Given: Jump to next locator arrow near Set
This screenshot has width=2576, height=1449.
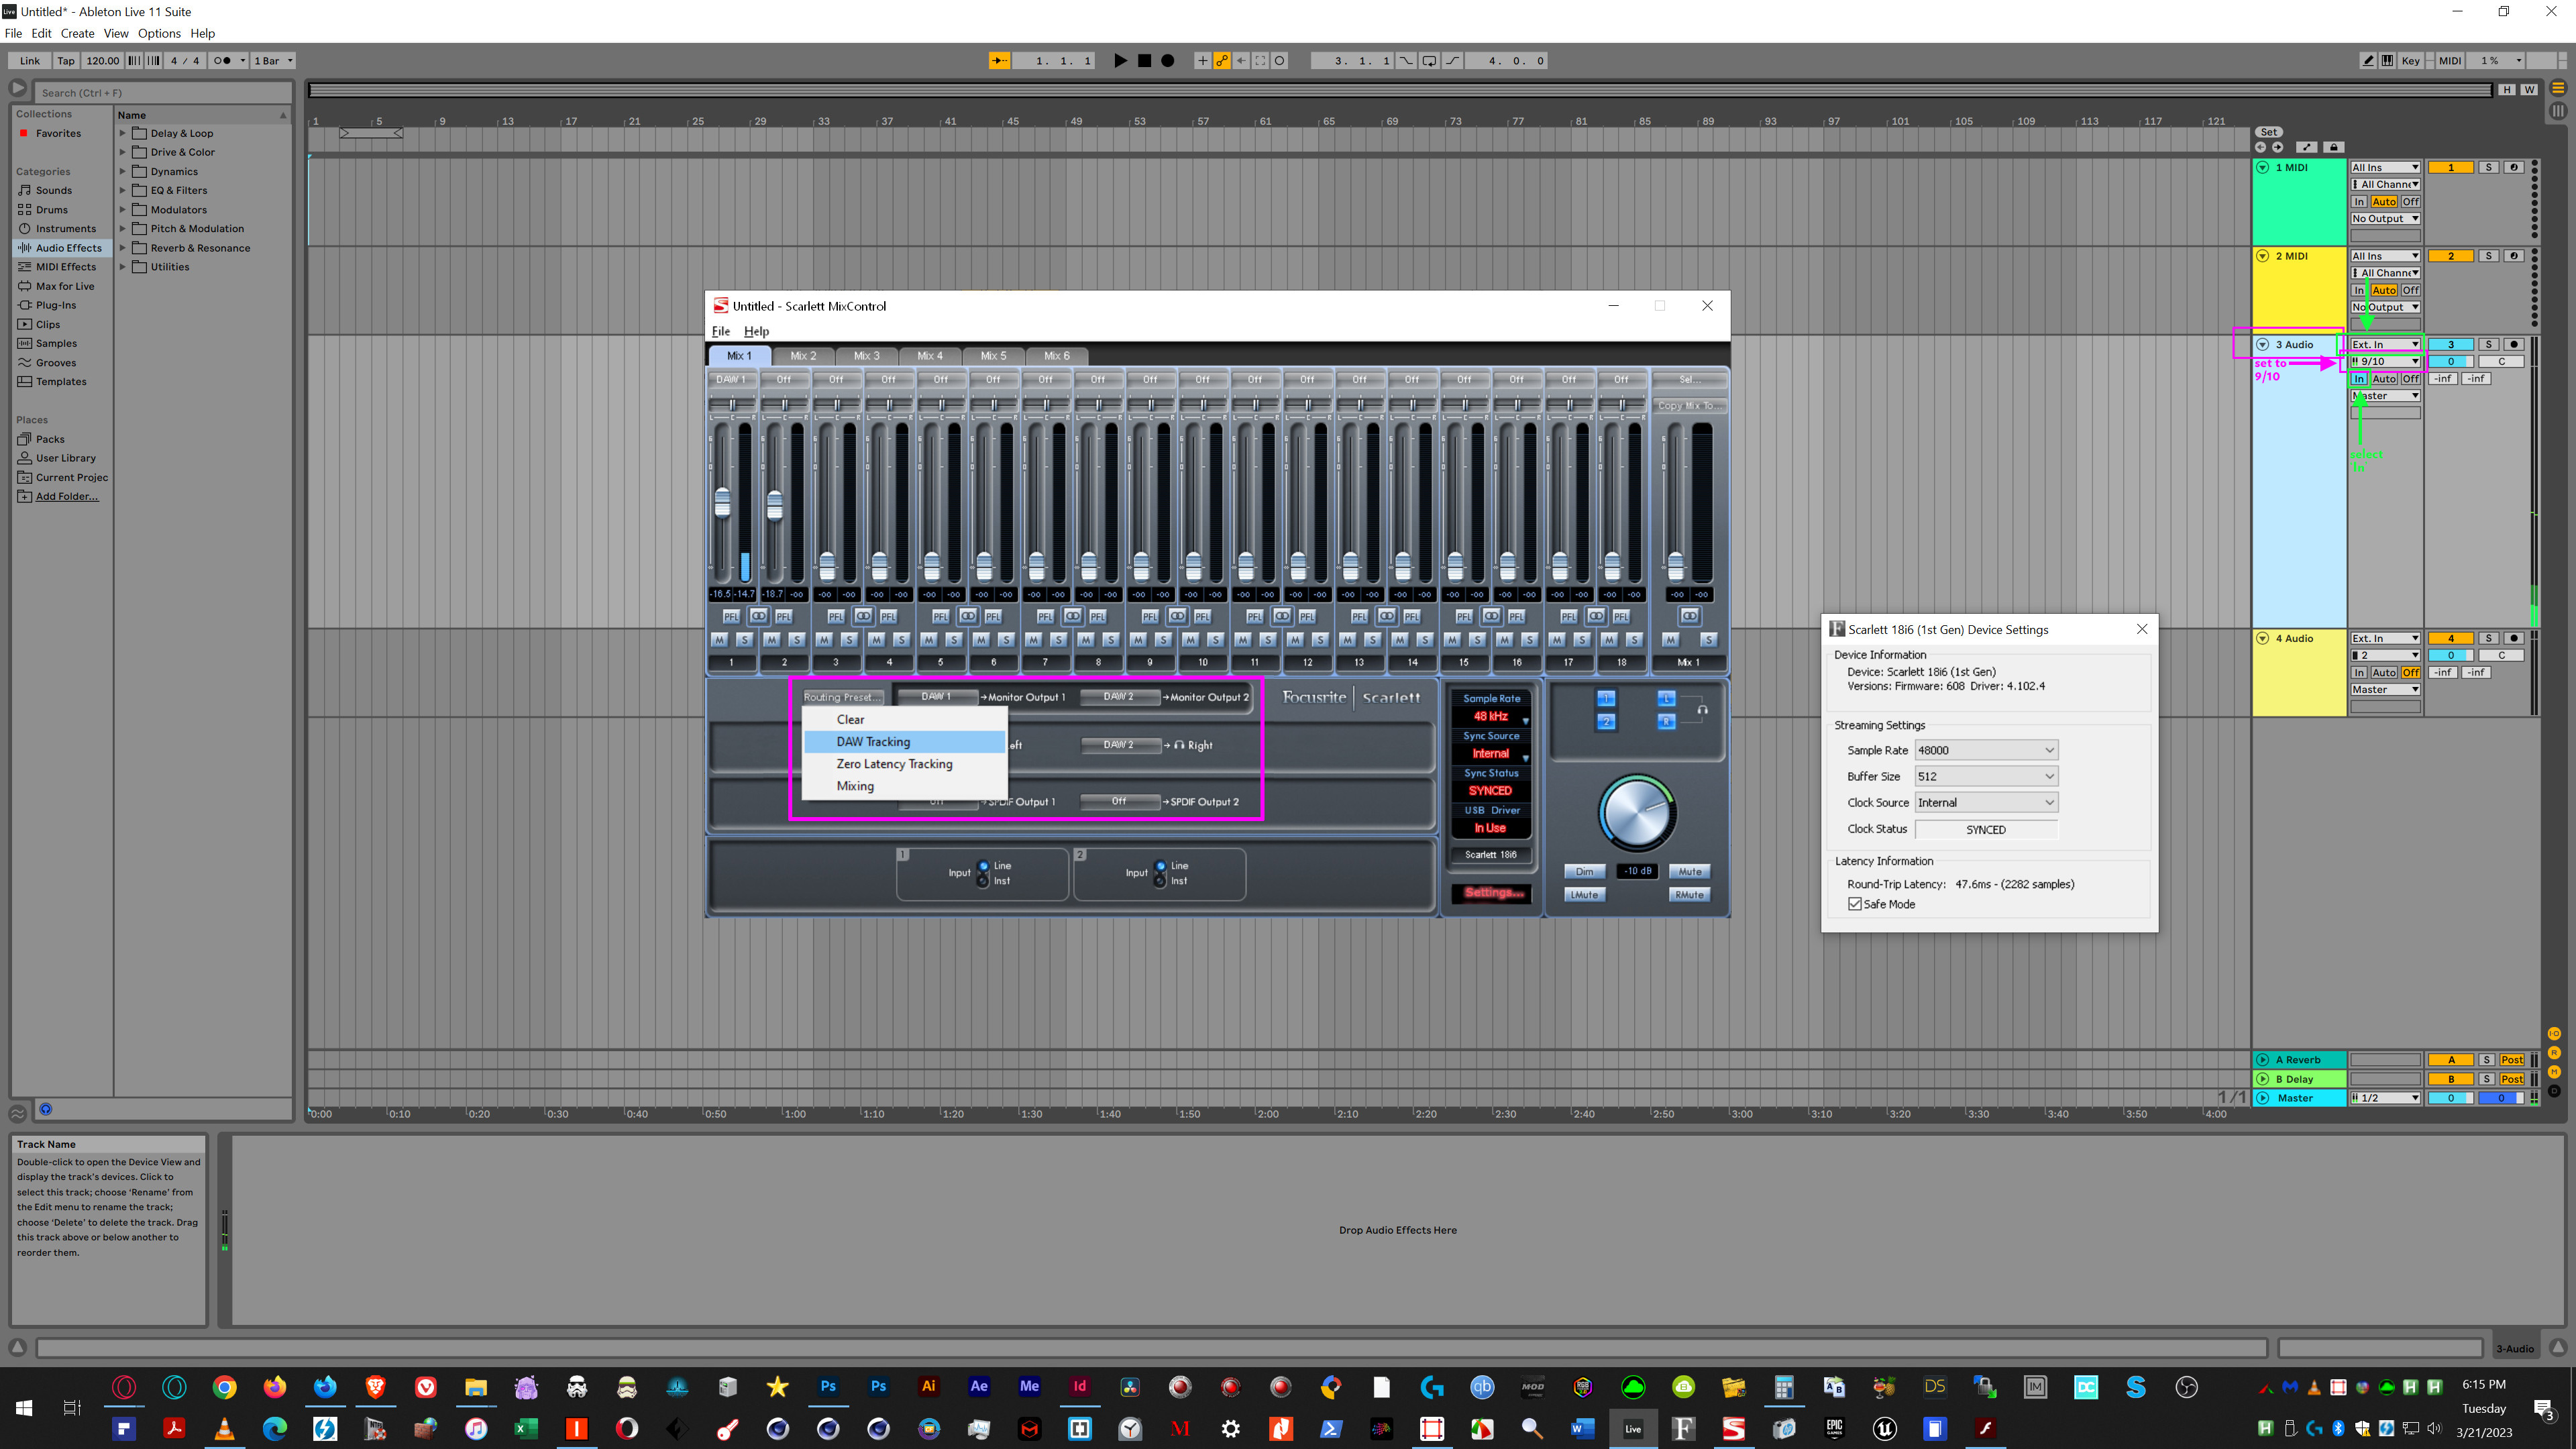Looking at the screenshot, I should click(2278, 147).
